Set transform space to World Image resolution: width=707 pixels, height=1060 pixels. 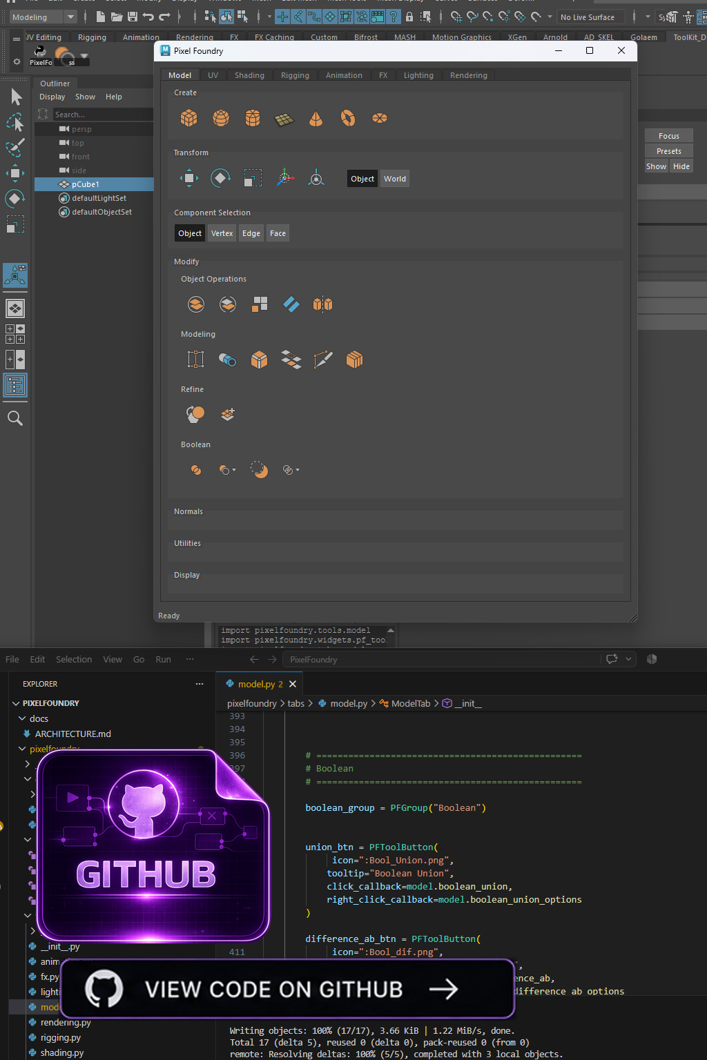pyautogui.click(x=395, y=179)
